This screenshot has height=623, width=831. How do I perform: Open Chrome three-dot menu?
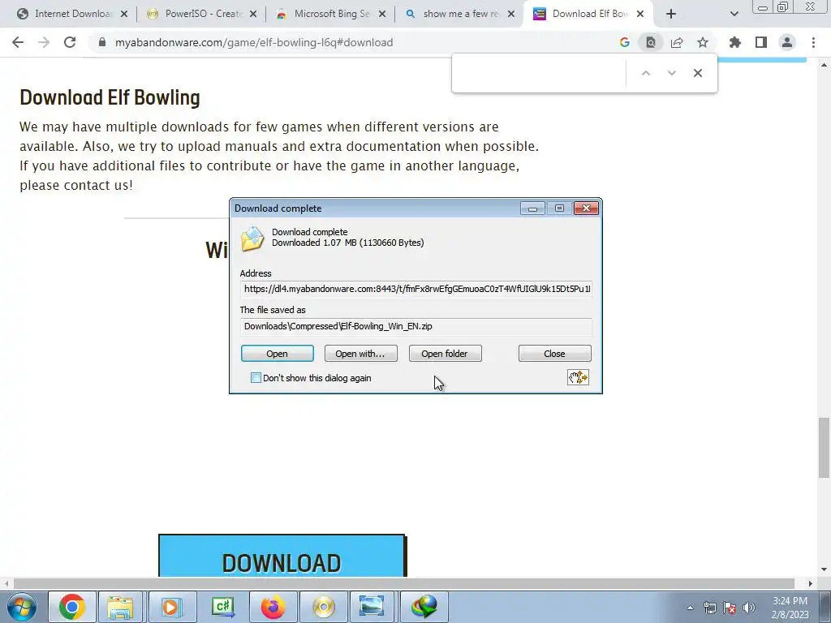813,42
